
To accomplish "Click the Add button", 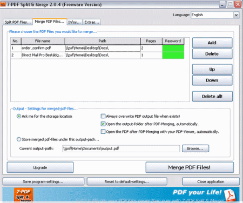I will 212,43.
